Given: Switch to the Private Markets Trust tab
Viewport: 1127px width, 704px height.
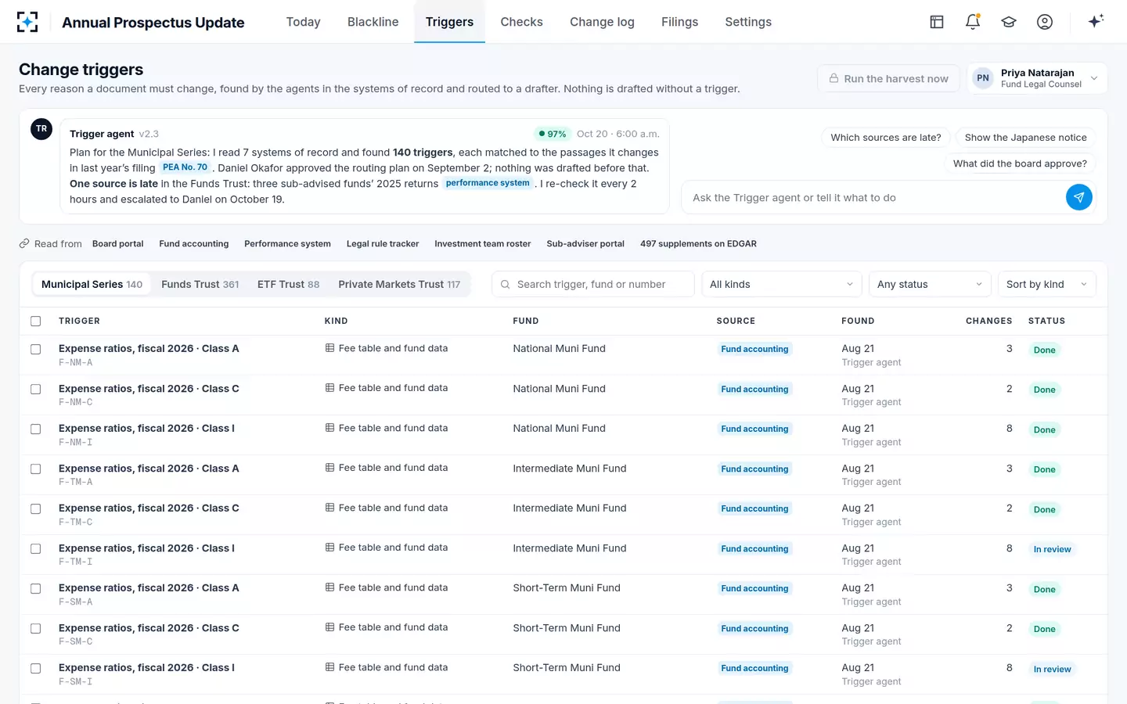Looking at the screenshot, I should pyautogui.click(x=399, y=285).
